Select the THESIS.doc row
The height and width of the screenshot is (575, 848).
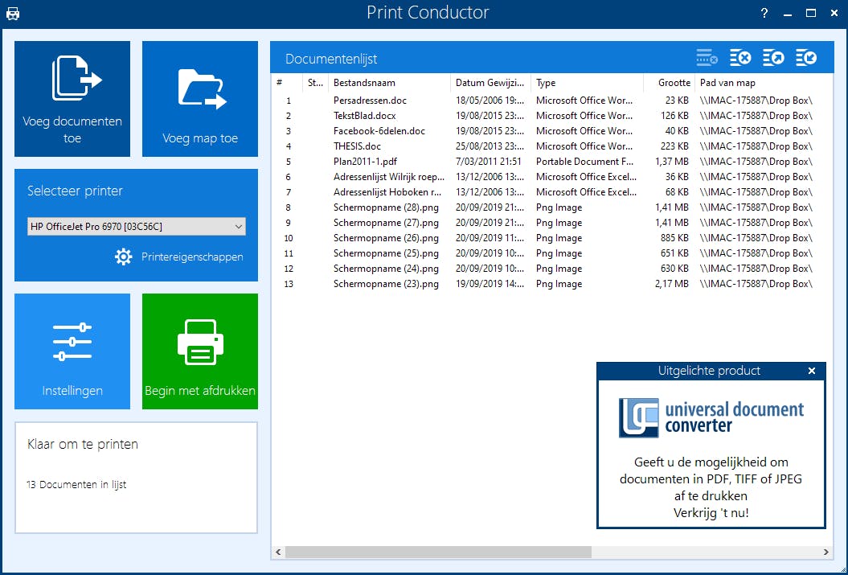tap(551, 146)
